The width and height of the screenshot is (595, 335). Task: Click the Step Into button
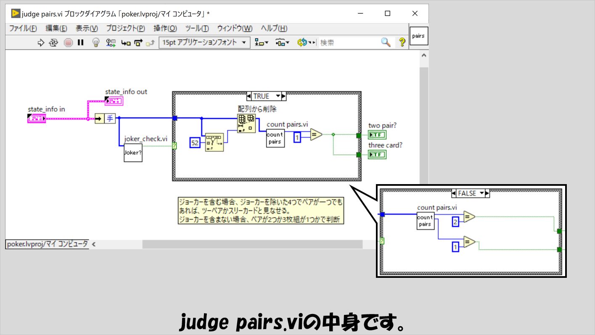point(126,42)
